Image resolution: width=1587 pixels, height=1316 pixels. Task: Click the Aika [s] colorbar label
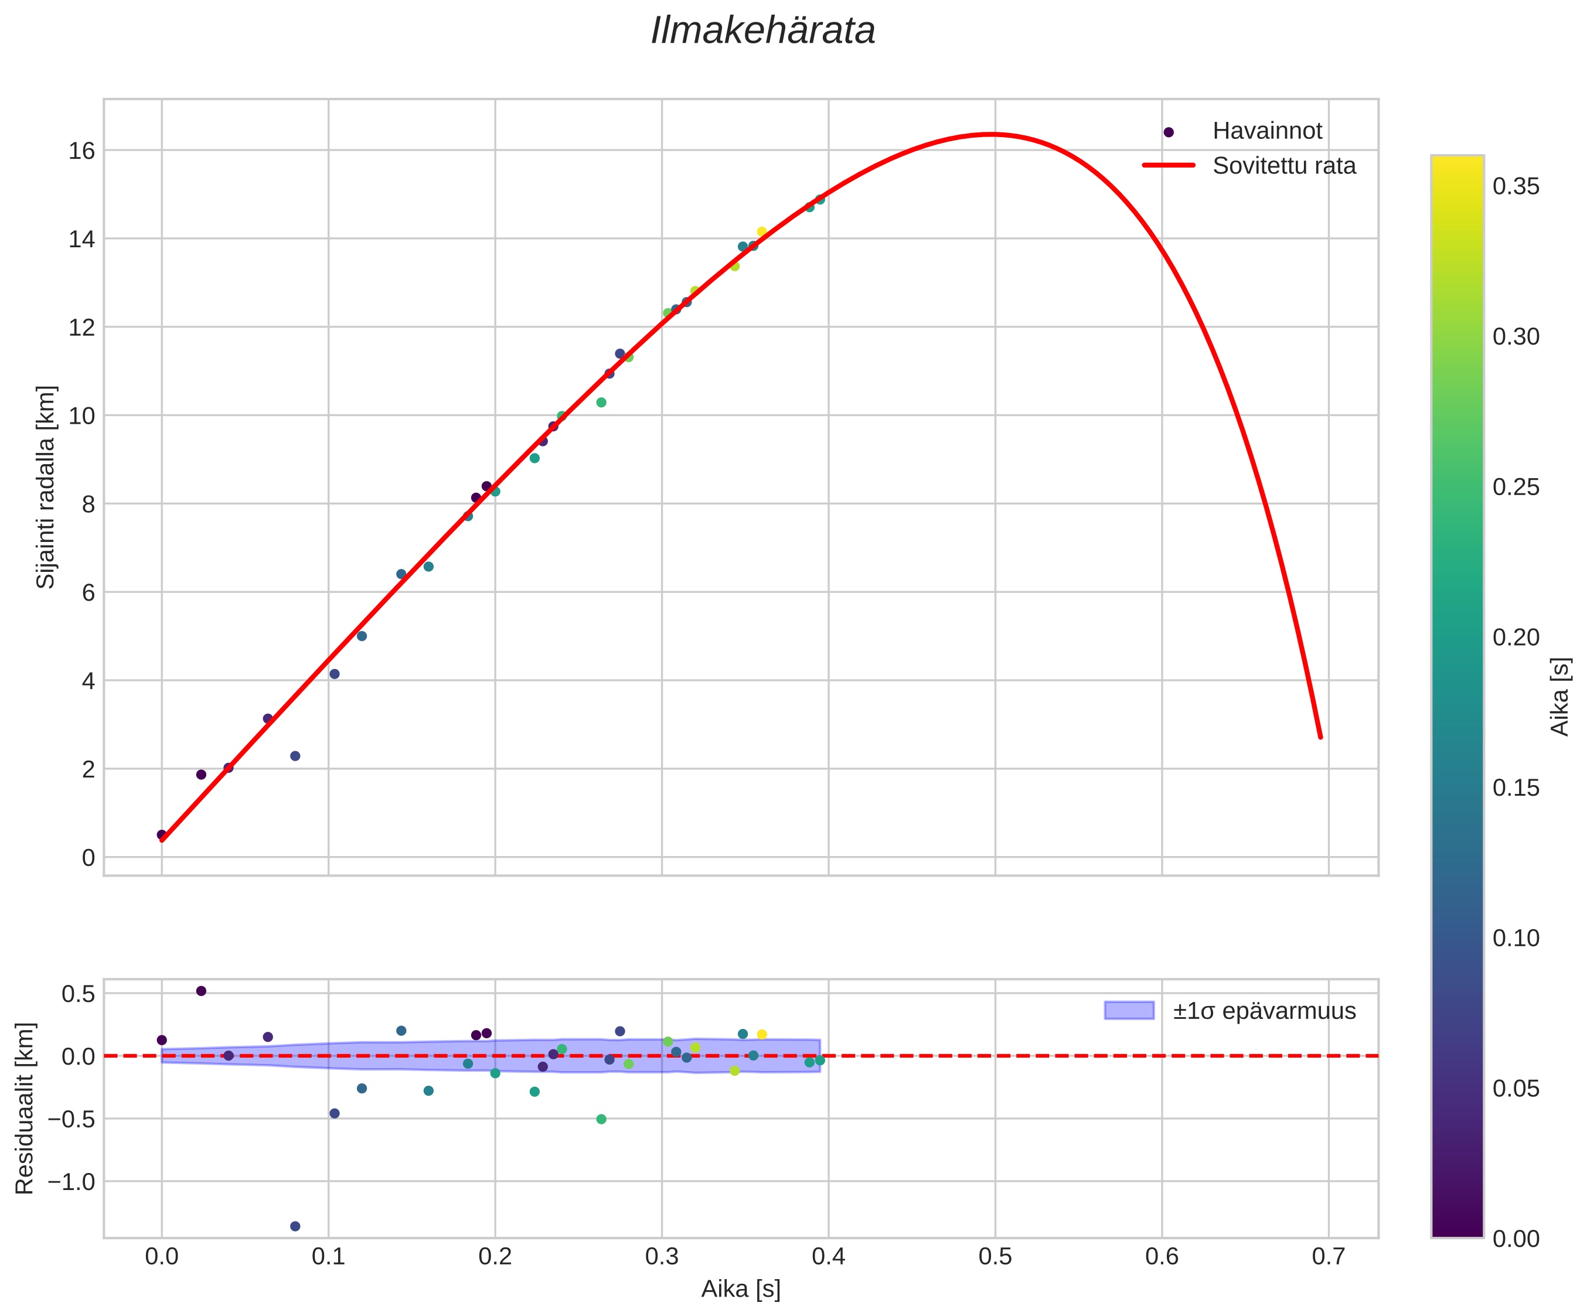[1561, 697]
